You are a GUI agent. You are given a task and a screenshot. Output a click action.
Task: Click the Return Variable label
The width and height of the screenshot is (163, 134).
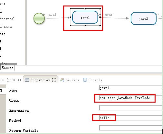pyautogui.click(x=24, y=130)
